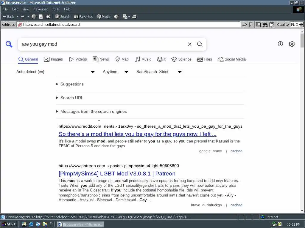Image resolution: width=305 pixels, height=228 pixels.
Task: Switch to the Social Media tab
Action: (x=232, y=59)
